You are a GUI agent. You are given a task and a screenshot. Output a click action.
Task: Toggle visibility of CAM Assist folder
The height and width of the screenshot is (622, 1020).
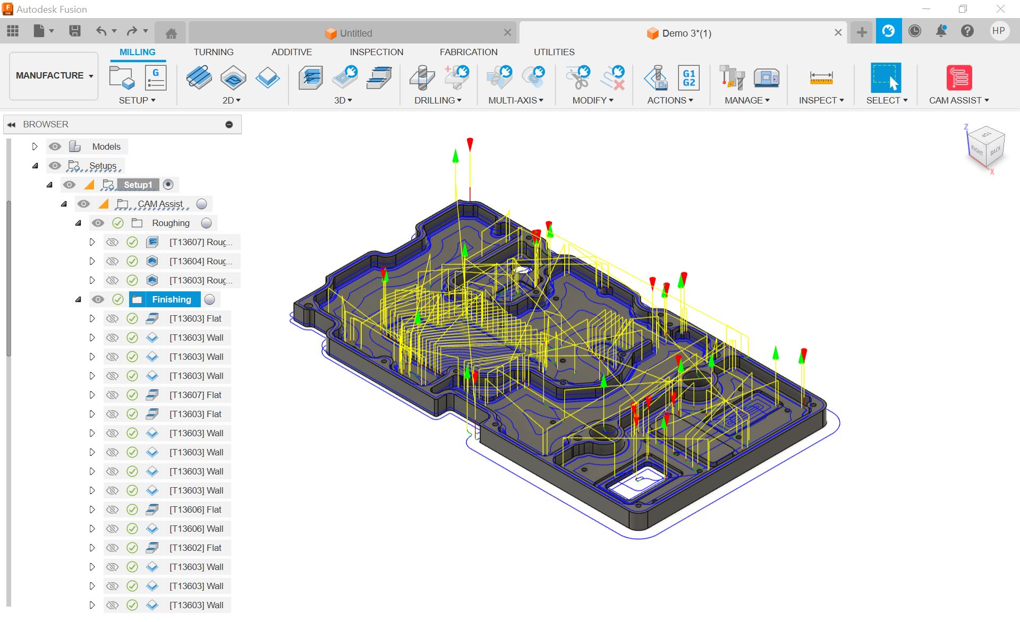pyautogui.click(x=83, y=204)
